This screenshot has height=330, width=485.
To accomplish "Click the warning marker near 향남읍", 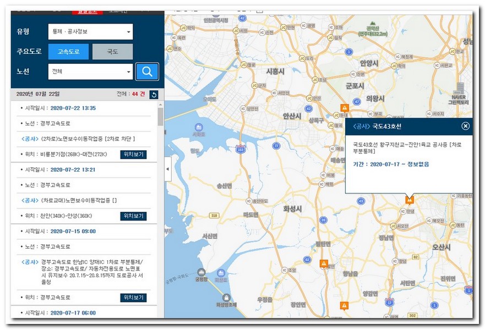I will (324, 263).
